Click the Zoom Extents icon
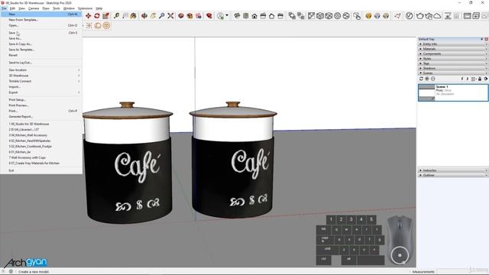489x275 pixels. click(170, 16)
